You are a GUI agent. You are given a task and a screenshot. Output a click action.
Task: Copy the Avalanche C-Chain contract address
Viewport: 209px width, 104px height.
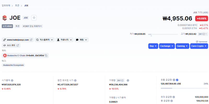click(x=46, y=55)
